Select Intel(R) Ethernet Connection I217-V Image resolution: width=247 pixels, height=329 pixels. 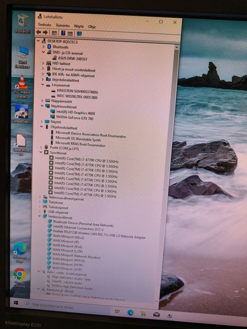click(x=78, y=228)
